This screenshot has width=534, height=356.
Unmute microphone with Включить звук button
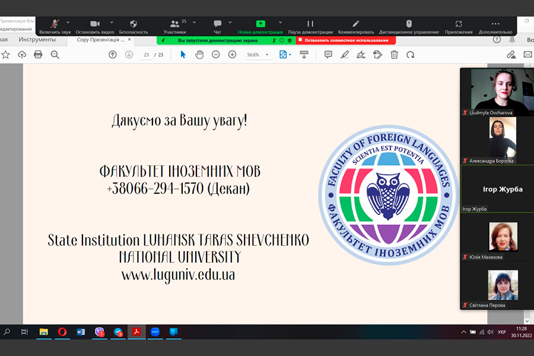pos(55,25)
